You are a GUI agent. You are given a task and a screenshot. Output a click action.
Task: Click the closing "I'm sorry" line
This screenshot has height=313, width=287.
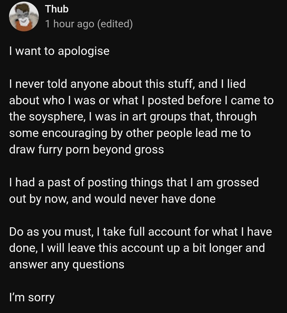point(32,297)
